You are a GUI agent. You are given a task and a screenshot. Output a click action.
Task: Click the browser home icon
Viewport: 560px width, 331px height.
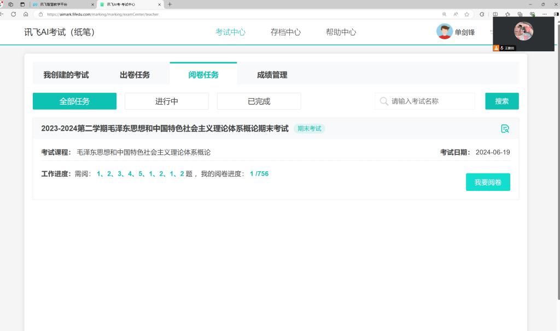[26, 14]
